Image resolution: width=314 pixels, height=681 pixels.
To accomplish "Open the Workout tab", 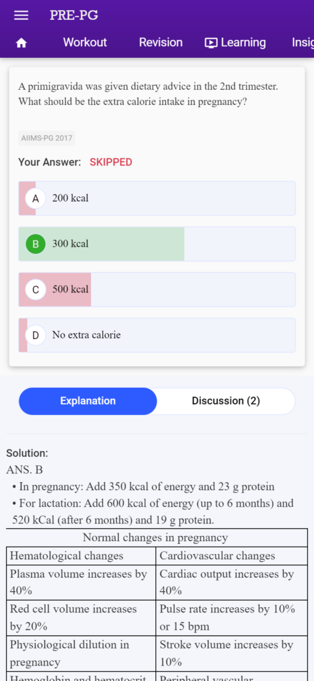I will (x=84, y=43).
